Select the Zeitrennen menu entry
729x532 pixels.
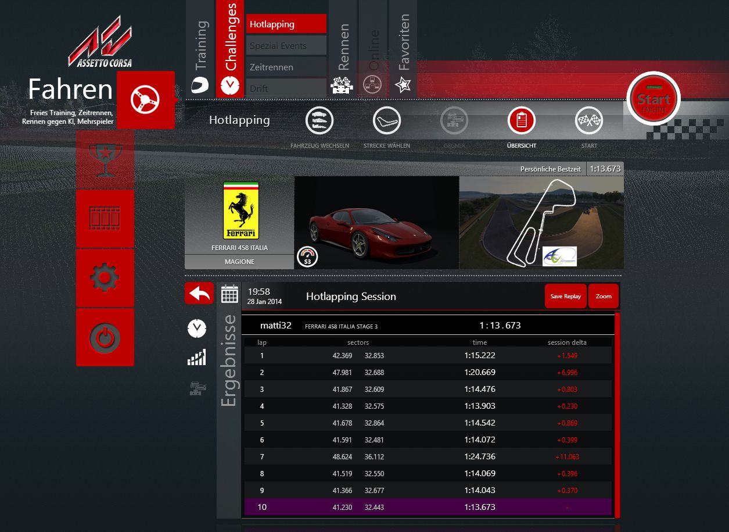[286, 67]
